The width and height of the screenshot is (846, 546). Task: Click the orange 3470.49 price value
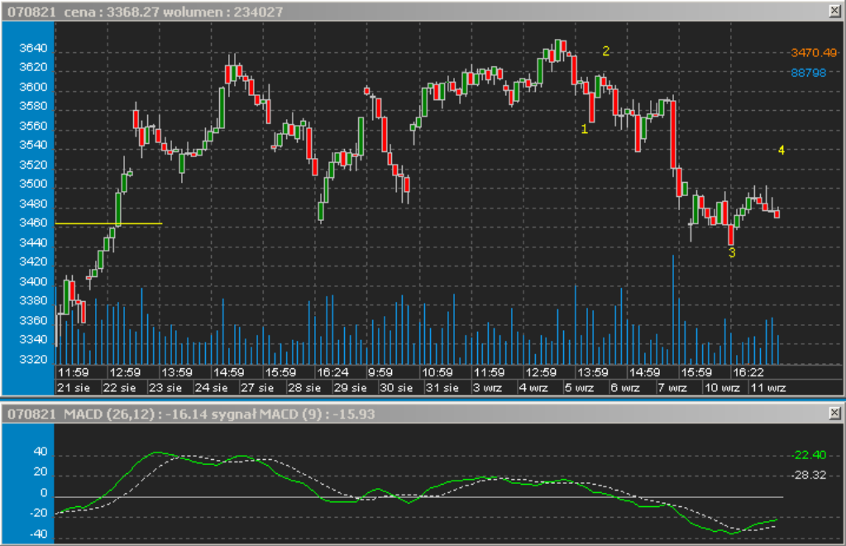click(814, 53)
